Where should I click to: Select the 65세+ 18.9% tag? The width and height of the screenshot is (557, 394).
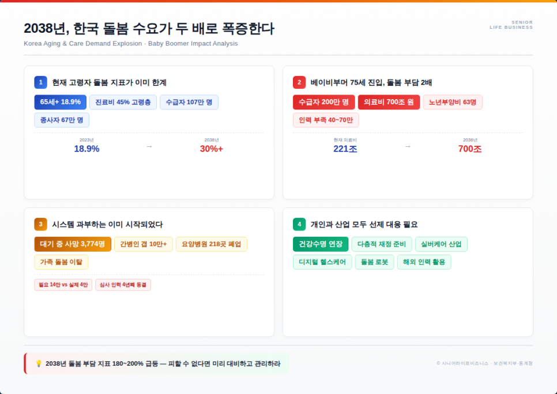pyautogui.click(x=61, y=102)
